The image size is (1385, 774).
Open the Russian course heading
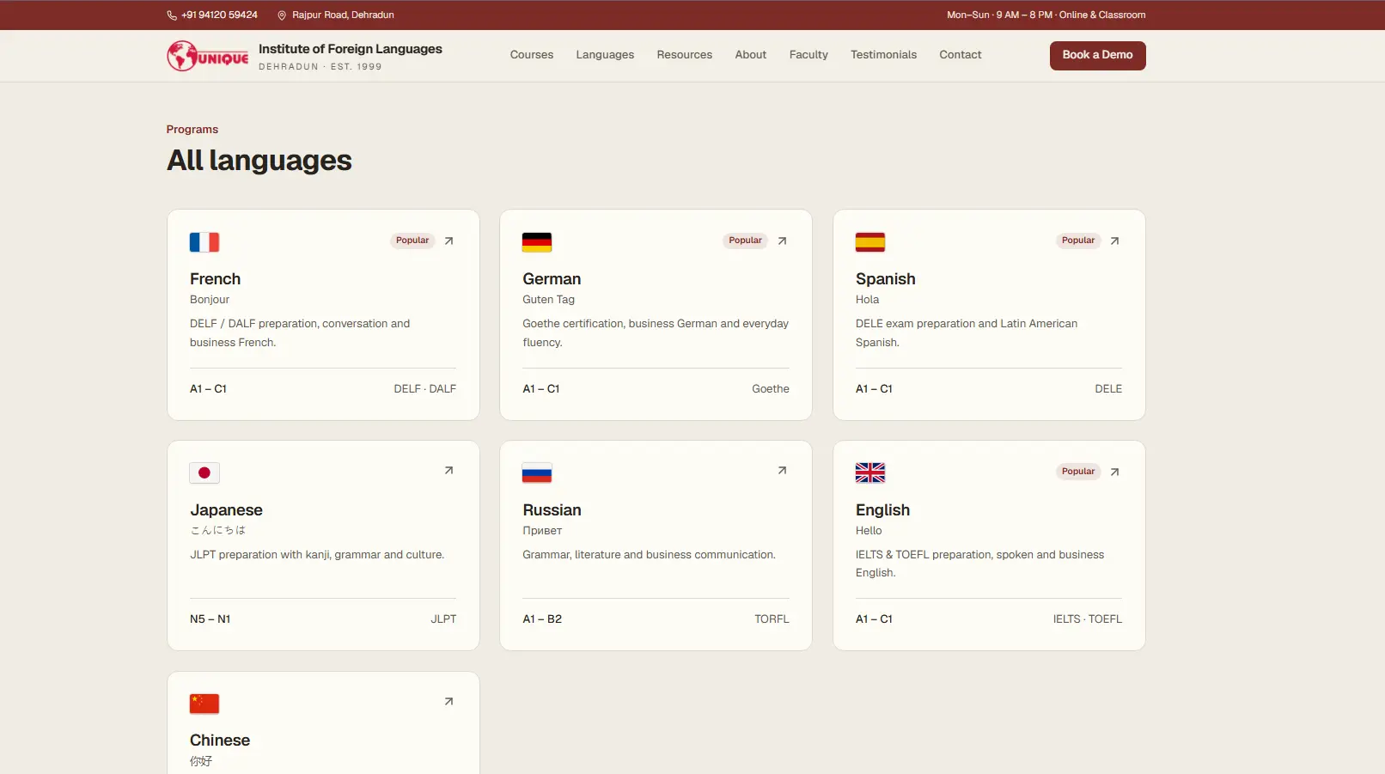pyautogui.click(x=552, y=510)
